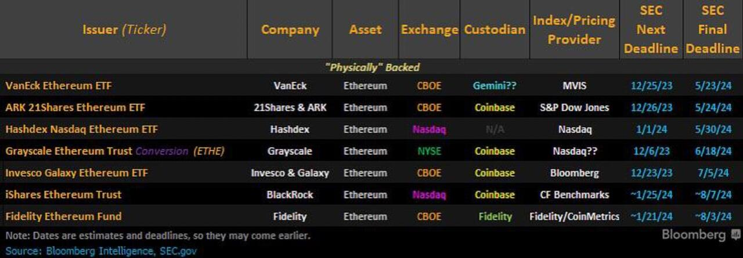
Task: Click the Bloomberg logo icon
Action: pos(735,234)
